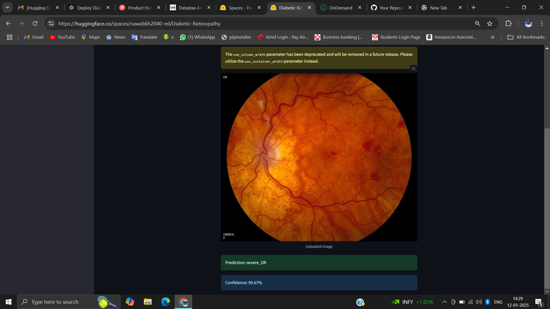Image resolution: width=550 pixels, height=309 pixels.
Task: Expand the tab search dropdown arrow
Action: [7, 7]
